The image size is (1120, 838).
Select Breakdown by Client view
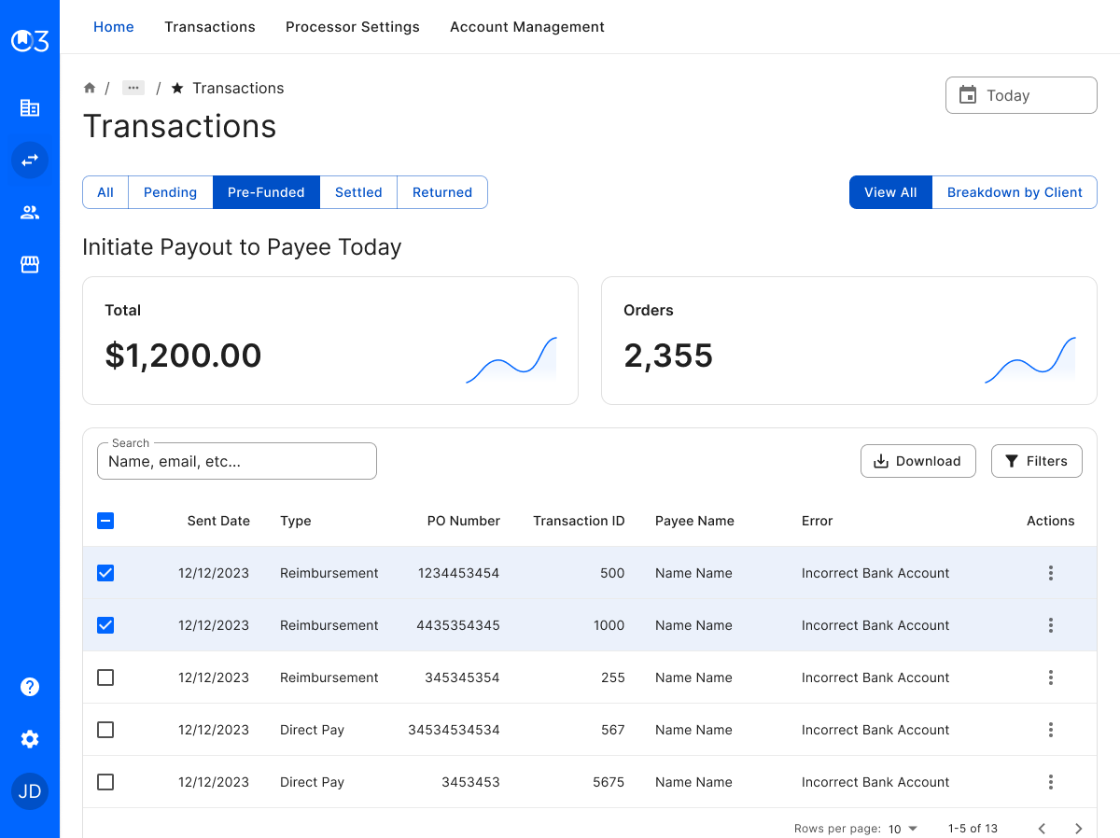click(1015, 192)
